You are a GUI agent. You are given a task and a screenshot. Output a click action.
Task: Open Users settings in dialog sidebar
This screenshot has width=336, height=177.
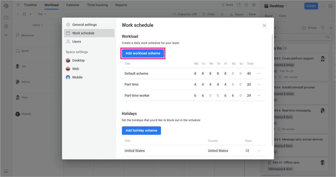(x=89, y=42)
